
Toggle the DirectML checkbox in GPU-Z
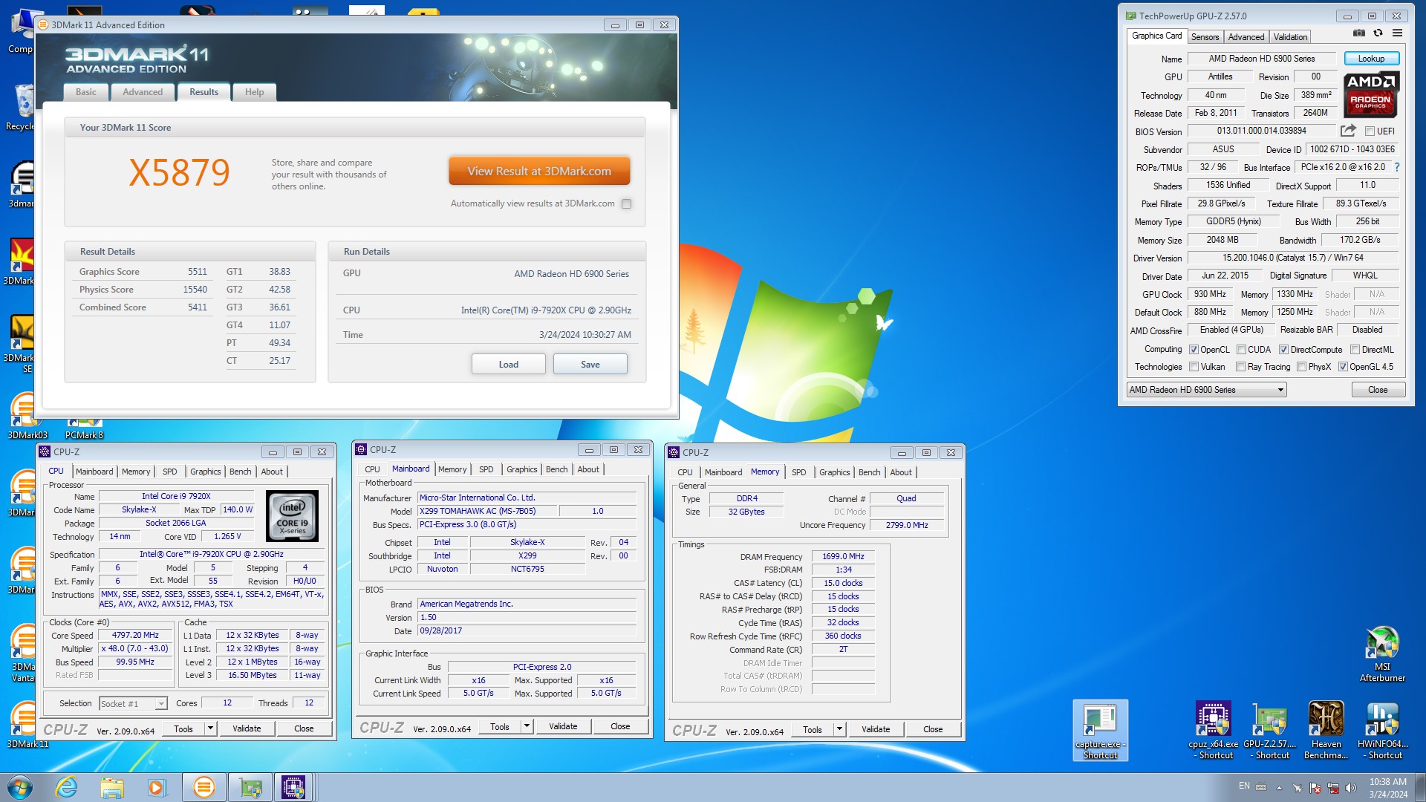pos(1355,350)
